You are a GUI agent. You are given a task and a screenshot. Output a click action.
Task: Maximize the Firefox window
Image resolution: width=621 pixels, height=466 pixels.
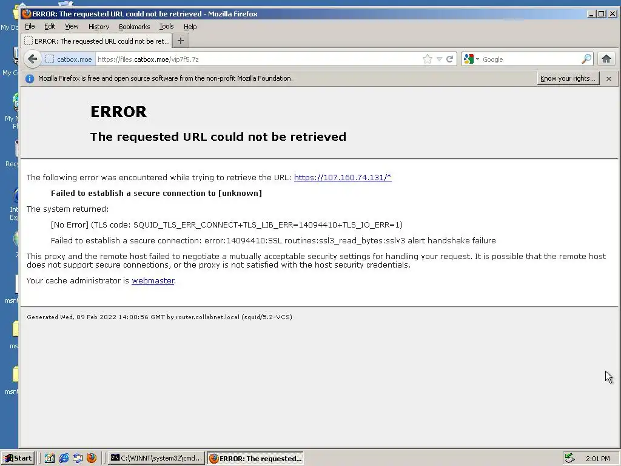pos(601,14)
